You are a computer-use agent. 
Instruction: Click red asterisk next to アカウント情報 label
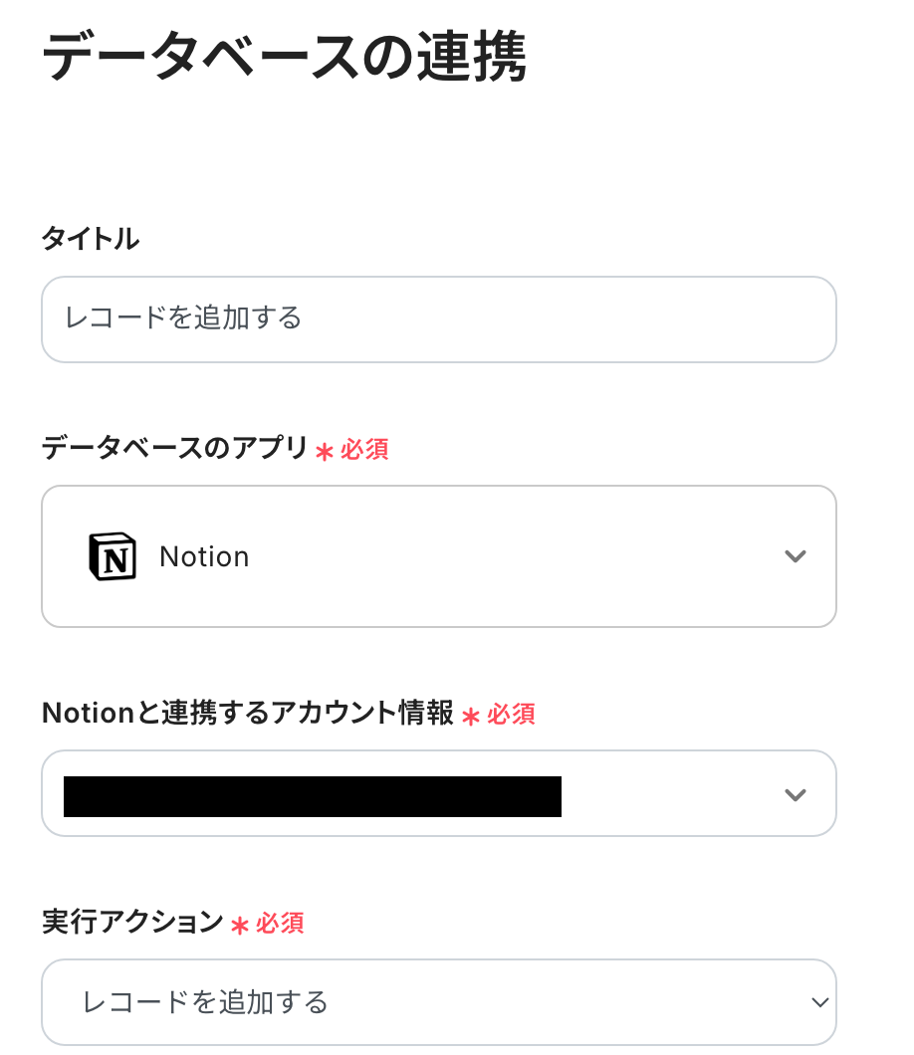pyautogui.click(x=470, y=716)
